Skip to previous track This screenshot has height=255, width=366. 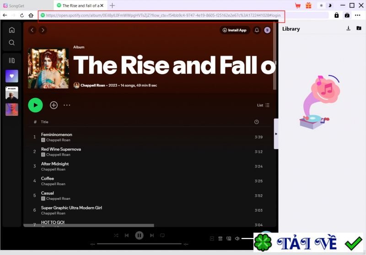pos(127,235)
